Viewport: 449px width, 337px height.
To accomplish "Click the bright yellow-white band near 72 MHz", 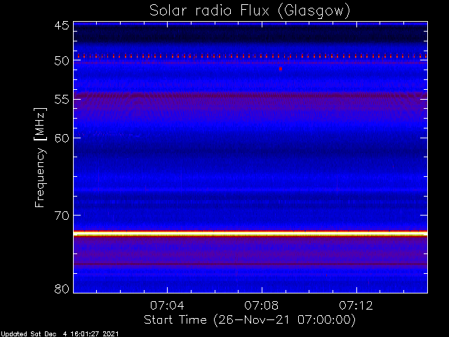I will [x=250, y=234].
